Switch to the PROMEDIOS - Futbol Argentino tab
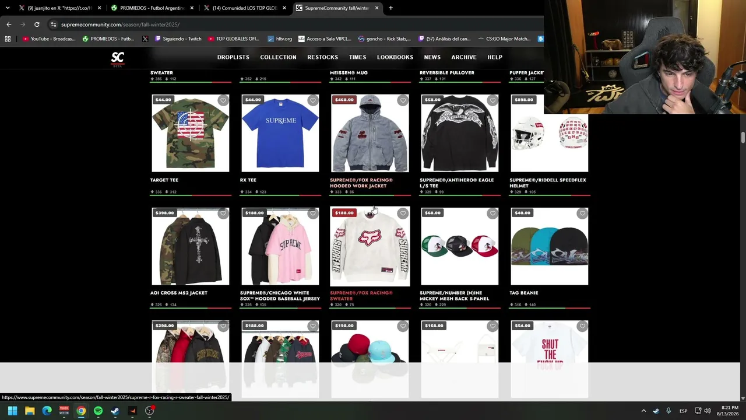This screenshot has width=746, height=420. click(x=153, y=8)
